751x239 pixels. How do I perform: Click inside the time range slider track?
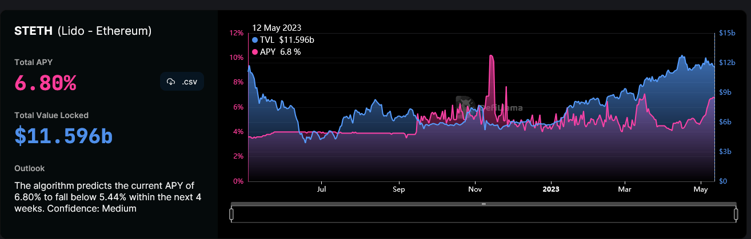click(484, 214)
